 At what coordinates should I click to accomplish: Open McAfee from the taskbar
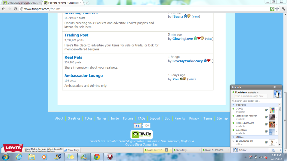point(110,157)
